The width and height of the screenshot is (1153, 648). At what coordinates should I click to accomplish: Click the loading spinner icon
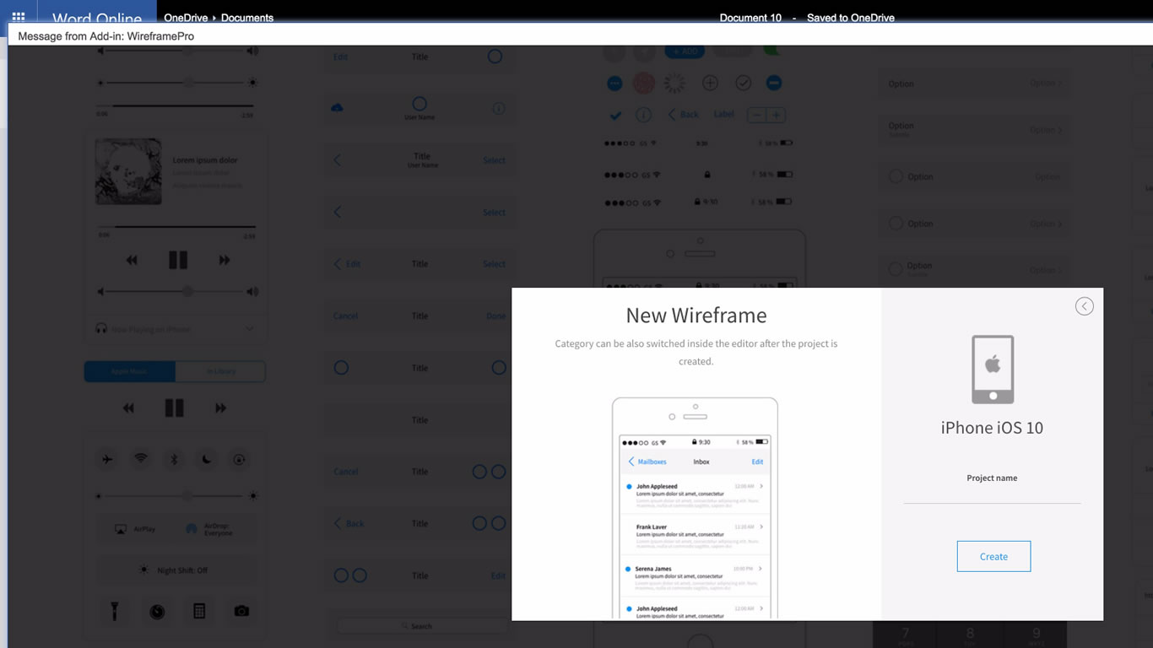pyautogui.click(x=674, y=83)
